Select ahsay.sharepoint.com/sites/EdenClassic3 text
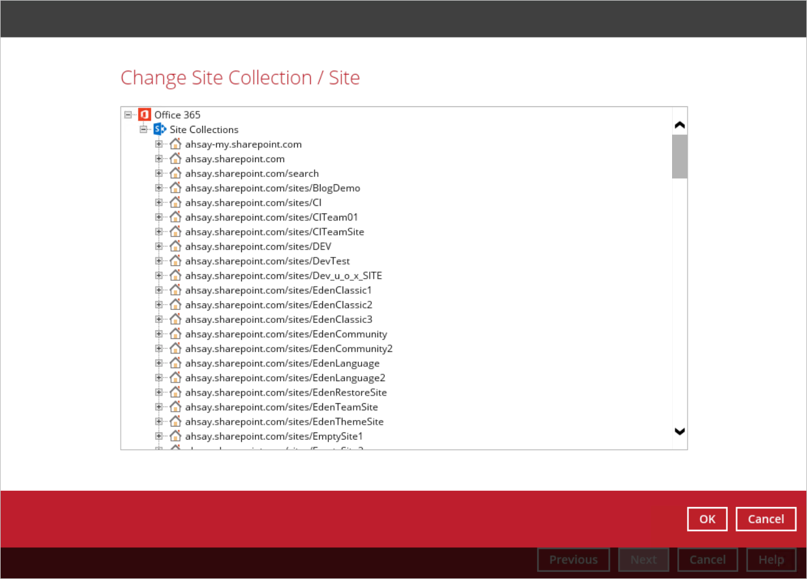Viewport: 807px width, 579px height. coord(278,319)
